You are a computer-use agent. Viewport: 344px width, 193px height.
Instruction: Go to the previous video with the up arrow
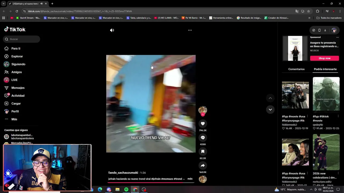coord(270,98)
